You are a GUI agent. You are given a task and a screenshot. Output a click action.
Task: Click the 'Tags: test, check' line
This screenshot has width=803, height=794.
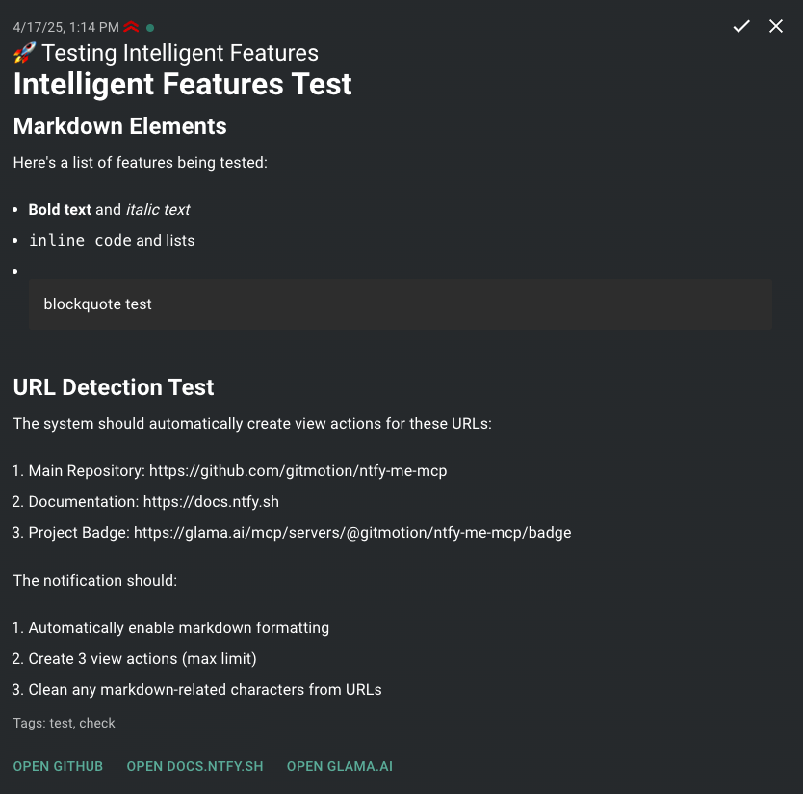coord(65,723)
